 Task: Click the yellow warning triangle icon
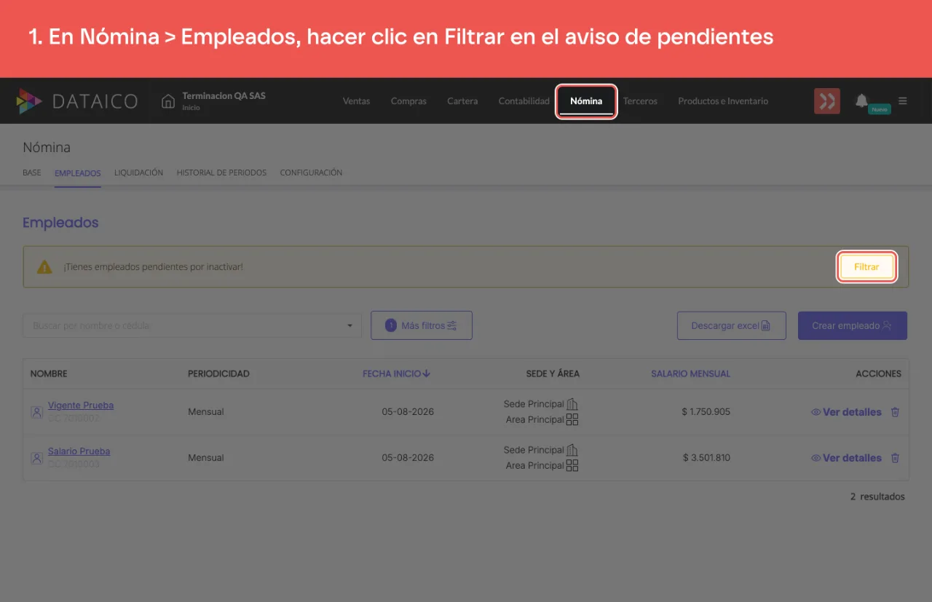[45, 267]
